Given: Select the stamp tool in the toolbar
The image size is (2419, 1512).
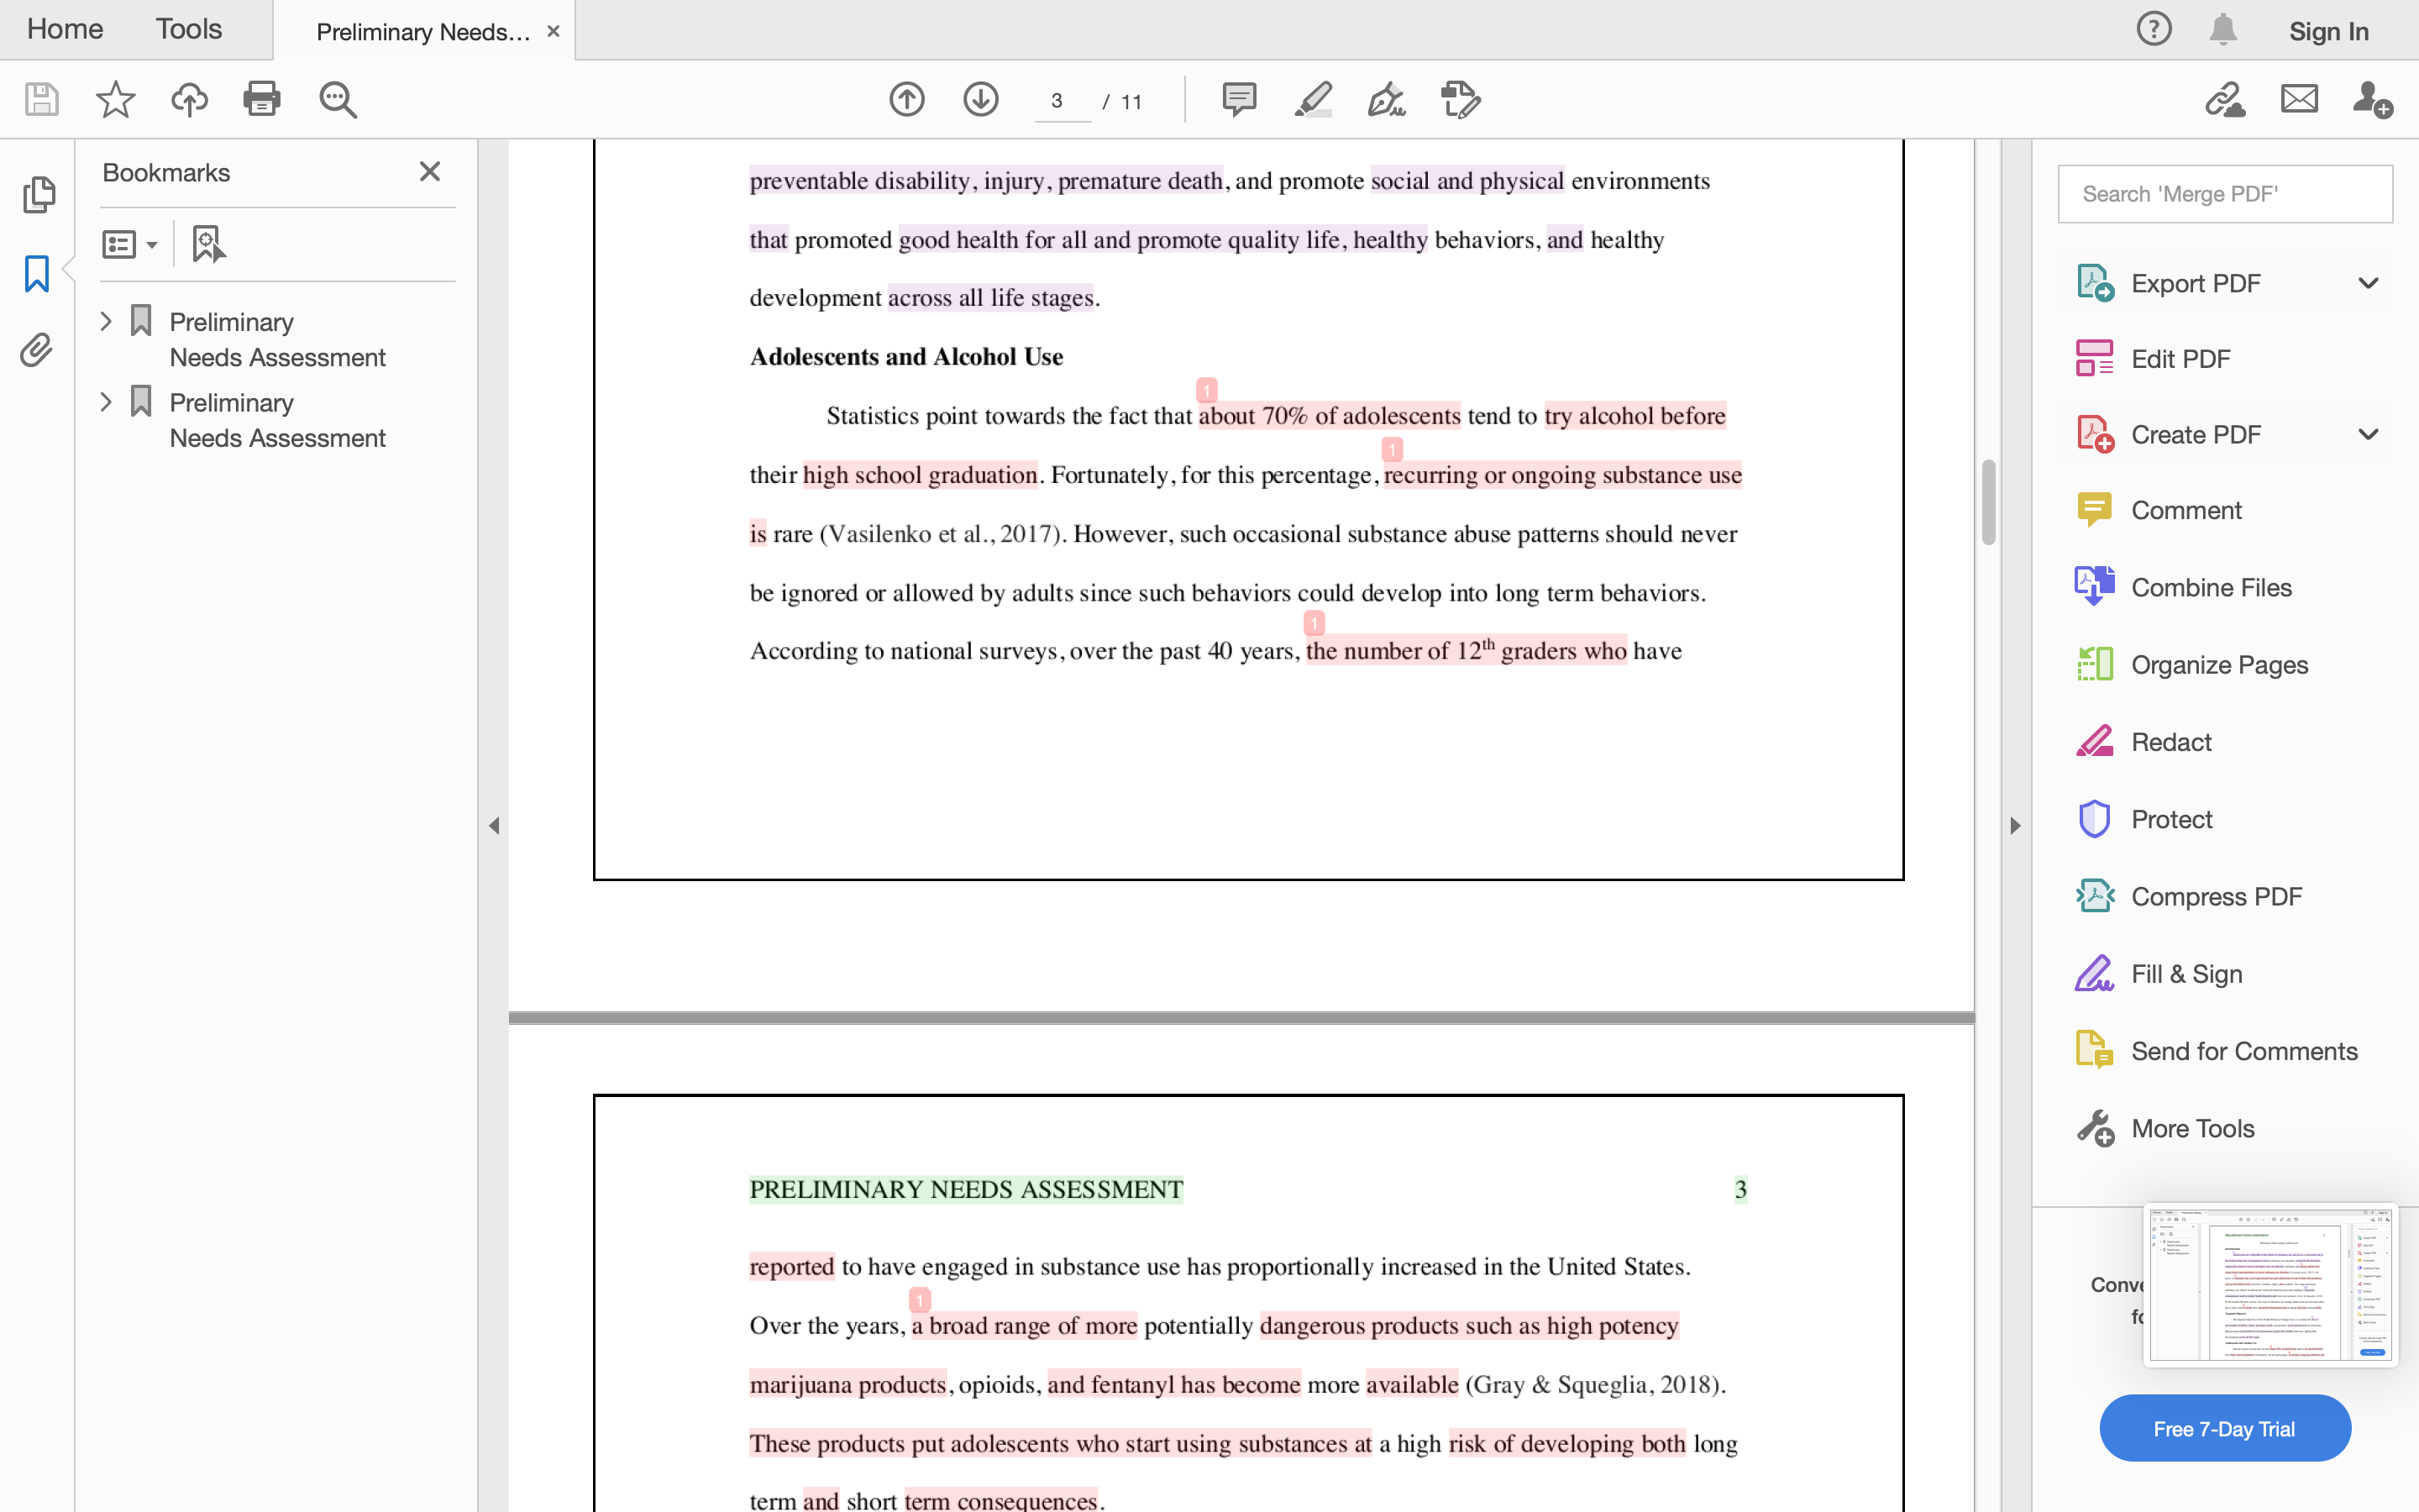Looking at the screenshot, I should point(1461,99).
